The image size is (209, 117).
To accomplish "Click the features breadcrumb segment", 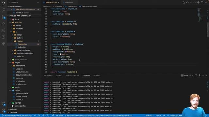I will (x=47, y=6).
